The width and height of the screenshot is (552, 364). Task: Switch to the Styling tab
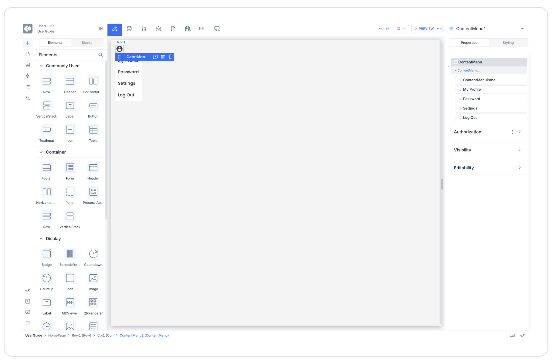click(508, 43)
